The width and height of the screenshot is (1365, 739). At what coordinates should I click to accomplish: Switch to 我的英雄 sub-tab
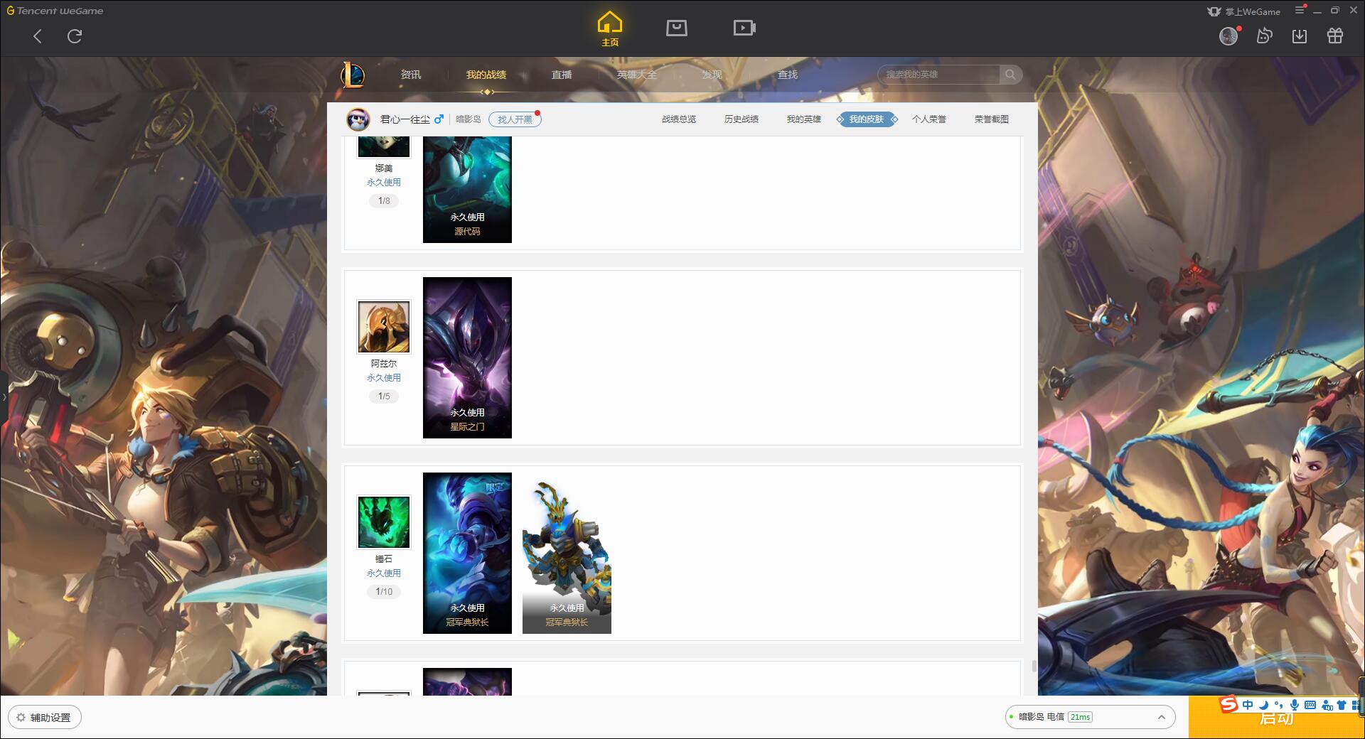tap(804, 119)
